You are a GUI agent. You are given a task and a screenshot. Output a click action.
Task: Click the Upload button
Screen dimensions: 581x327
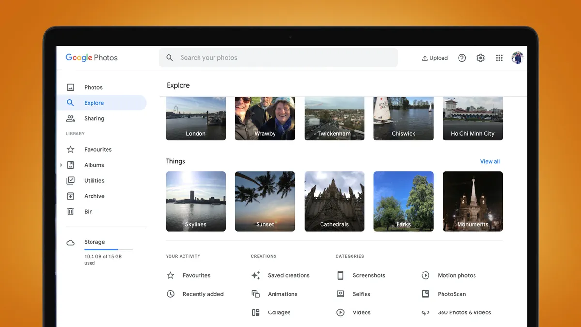coord(435,58)
